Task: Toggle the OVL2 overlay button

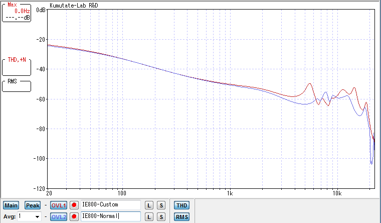Action: click(59, 216)
